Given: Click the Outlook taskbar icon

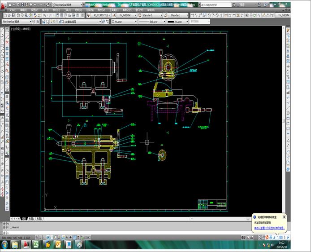Looking at the screenshot, I should [x=58, y=245].
